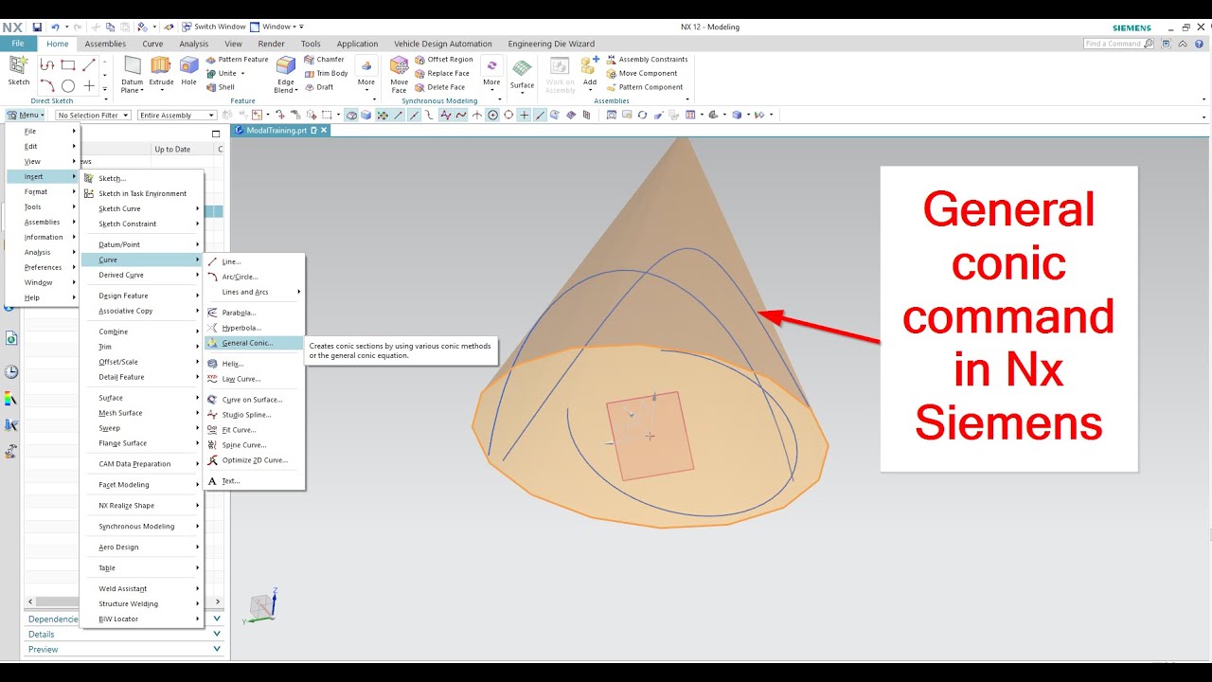1212x682 pixels.
Task: Click Delete Face command
Action: point(439,87)
